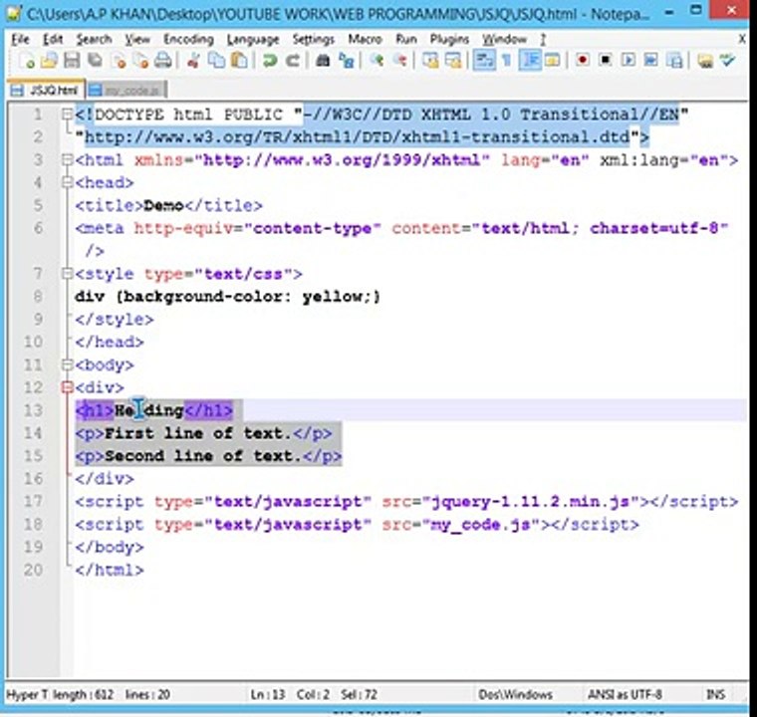
Task: Click on my_code.js in line 18
Action: [x=480, y=525]
